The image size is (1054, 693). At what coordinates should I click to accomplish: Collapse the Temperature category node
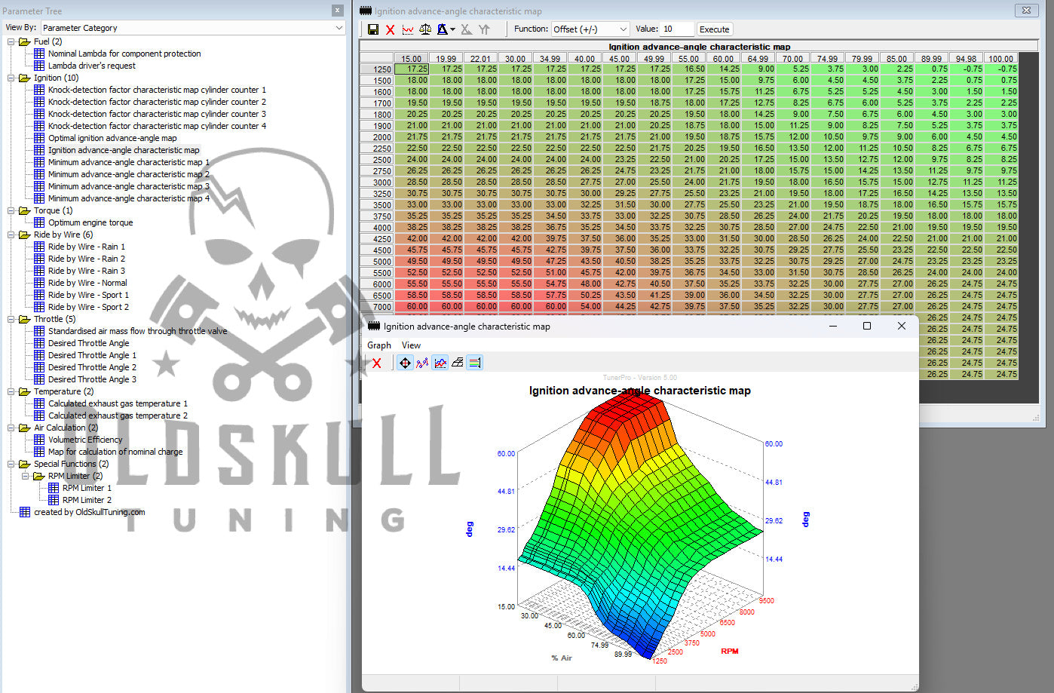point(11,391)
